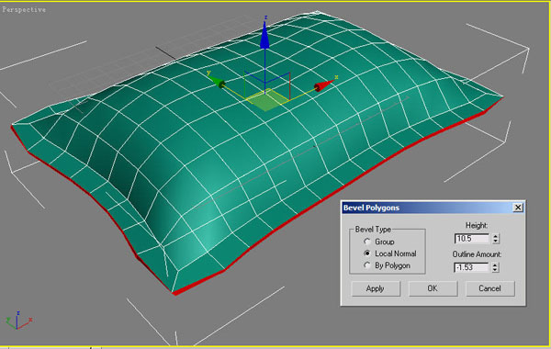The height and width of the screenshot is (349, 551).
Task: Close the Bevel Polygons dialog window
Action: click(x=518, y=208)
